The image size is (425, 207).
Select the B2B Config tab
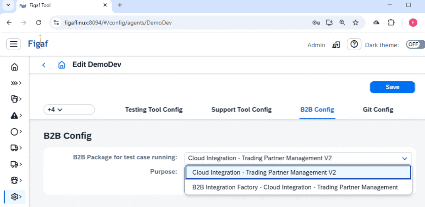point(317,110)
